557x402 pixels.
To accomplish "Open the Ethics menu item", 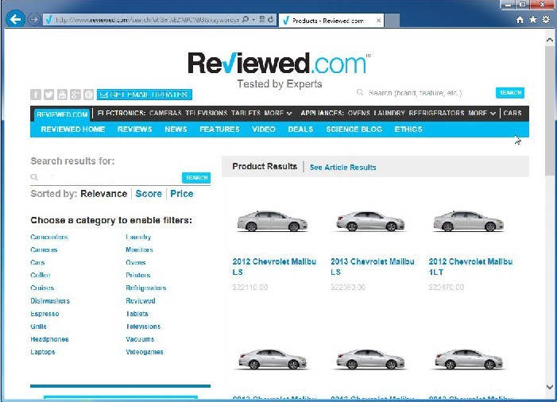I will [x=408, y=129].
